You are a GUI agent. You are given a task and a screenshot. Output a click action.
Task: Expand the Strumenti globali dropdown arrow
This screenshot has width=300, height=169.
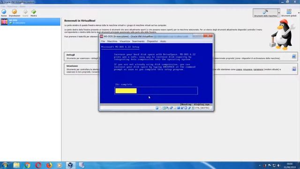(299, 13)
